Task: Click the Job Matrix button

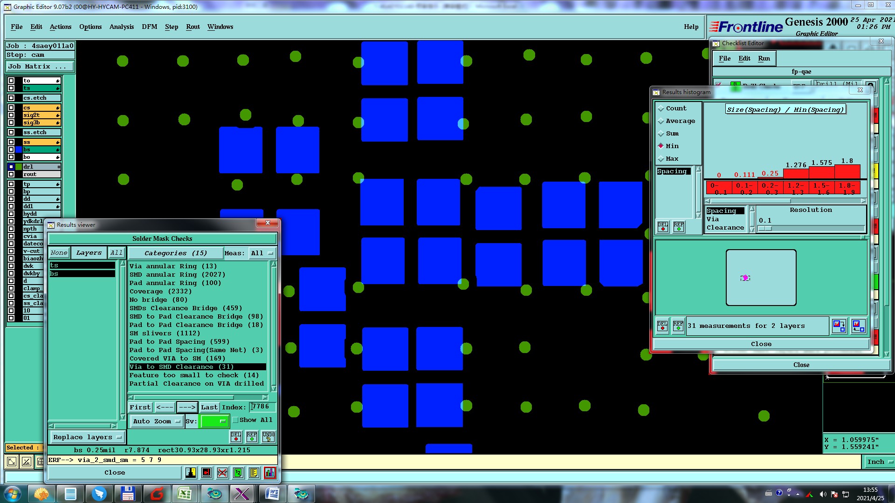Action: point(40,67)
